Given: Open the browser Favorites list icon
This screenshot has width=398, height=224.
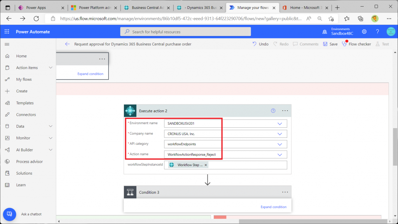Looking at the screenshot, I should click(347, 19).
